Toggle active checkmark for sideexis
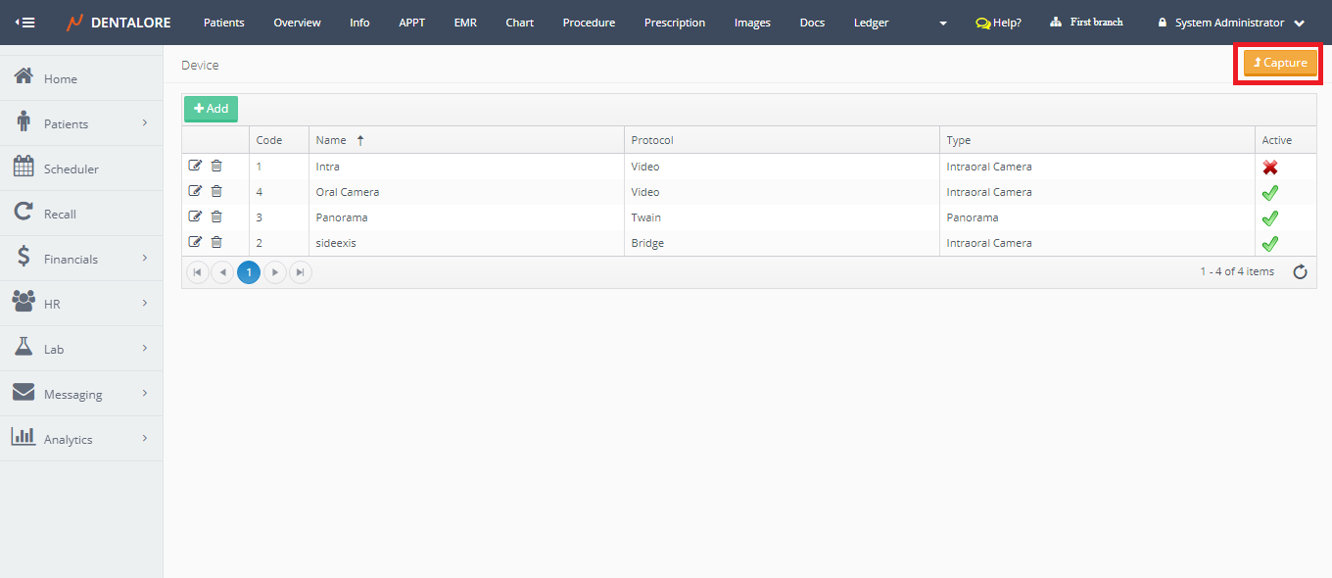1332x578 pixels. coord(1270,244)
